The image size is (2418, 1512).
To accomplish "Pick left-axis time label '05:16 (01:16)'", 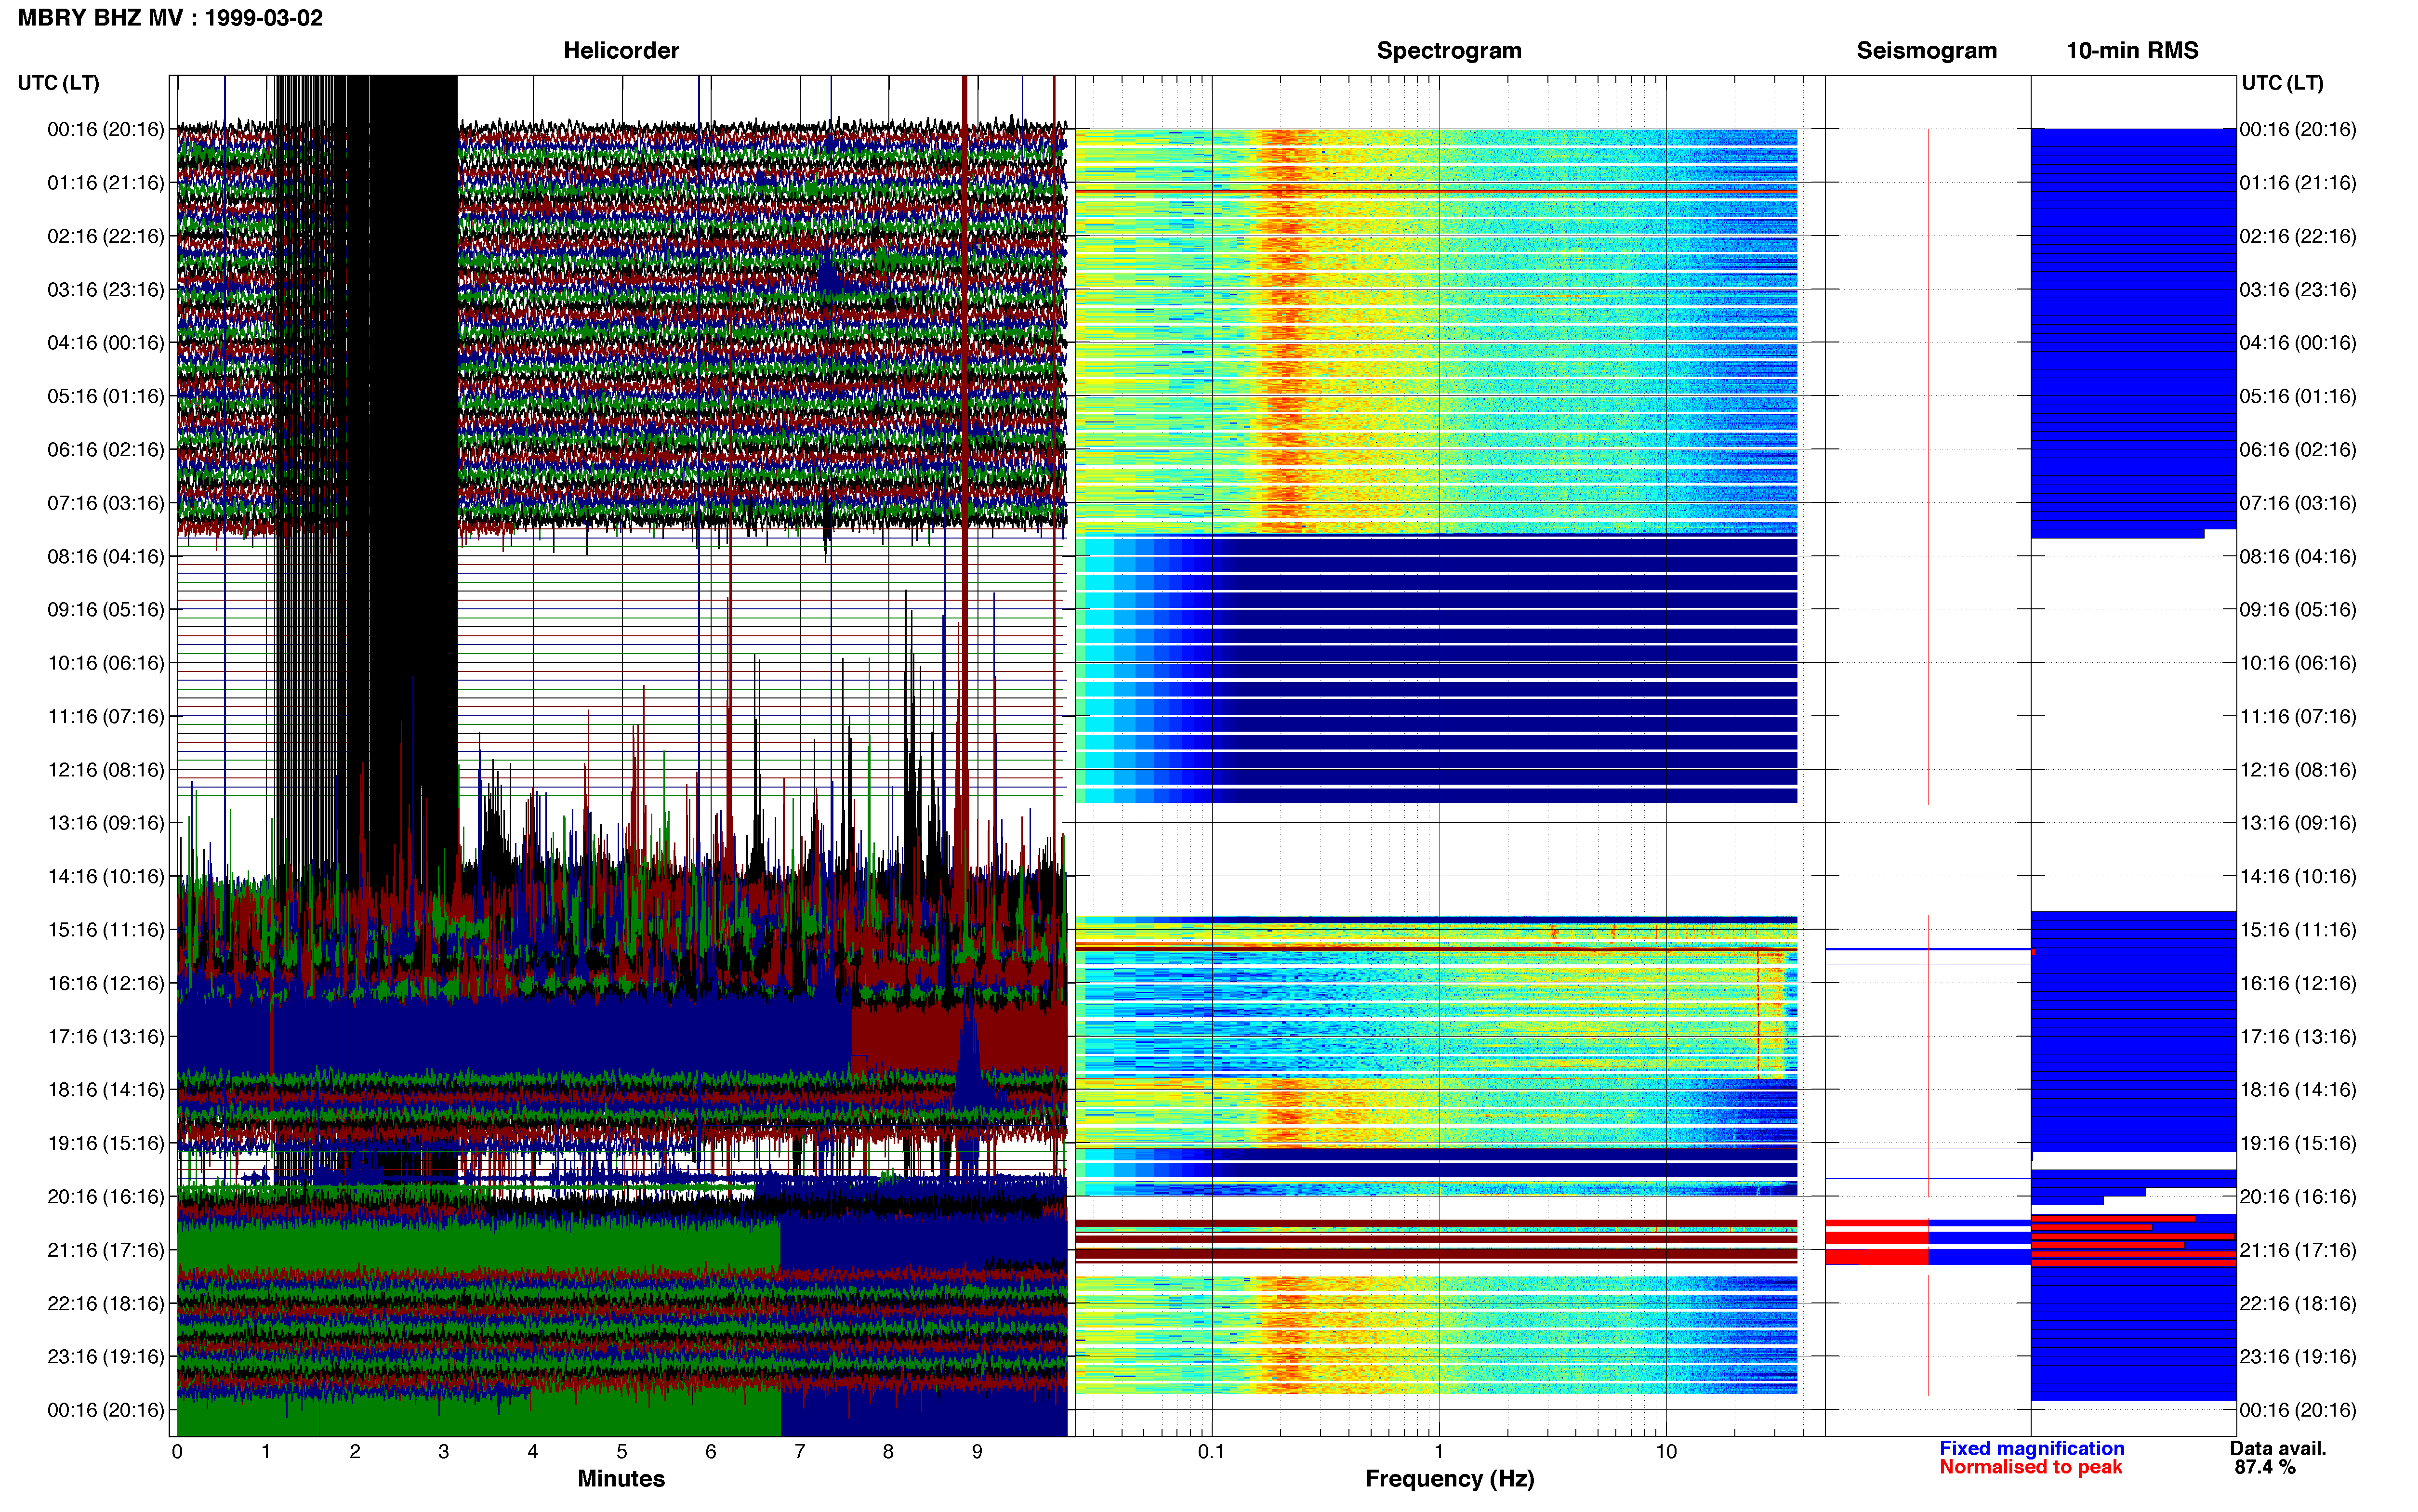I will tap(106, 396).
